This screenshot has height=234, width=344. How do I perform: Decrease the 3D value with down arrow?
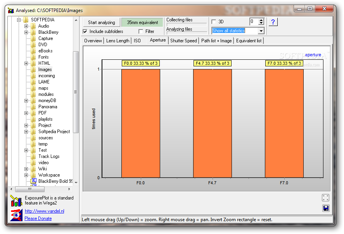(x=261, y=23)
